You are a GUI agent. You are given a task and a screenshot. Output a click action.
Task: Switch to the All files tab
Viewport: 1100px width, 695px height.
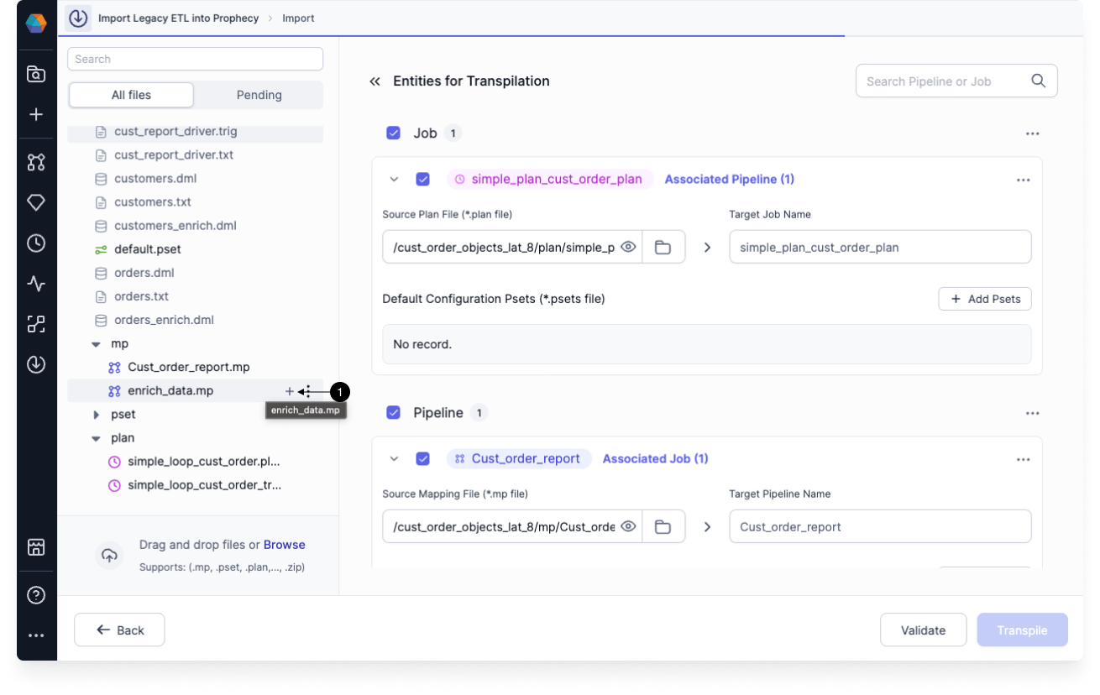point(132,95)
